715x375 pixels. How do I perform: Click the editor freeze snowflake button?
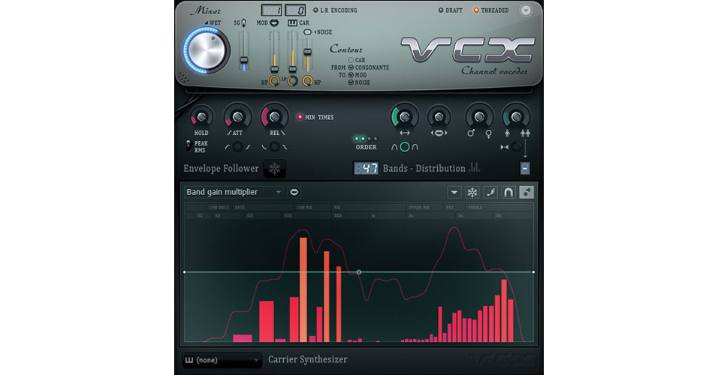(472, 193)
